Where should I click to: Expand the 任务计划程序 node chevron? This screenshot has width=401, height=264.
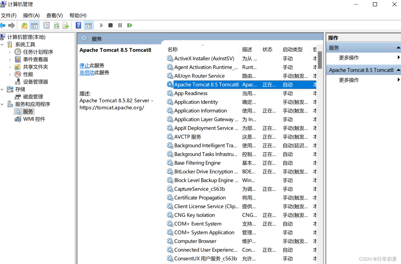[10, 52]
